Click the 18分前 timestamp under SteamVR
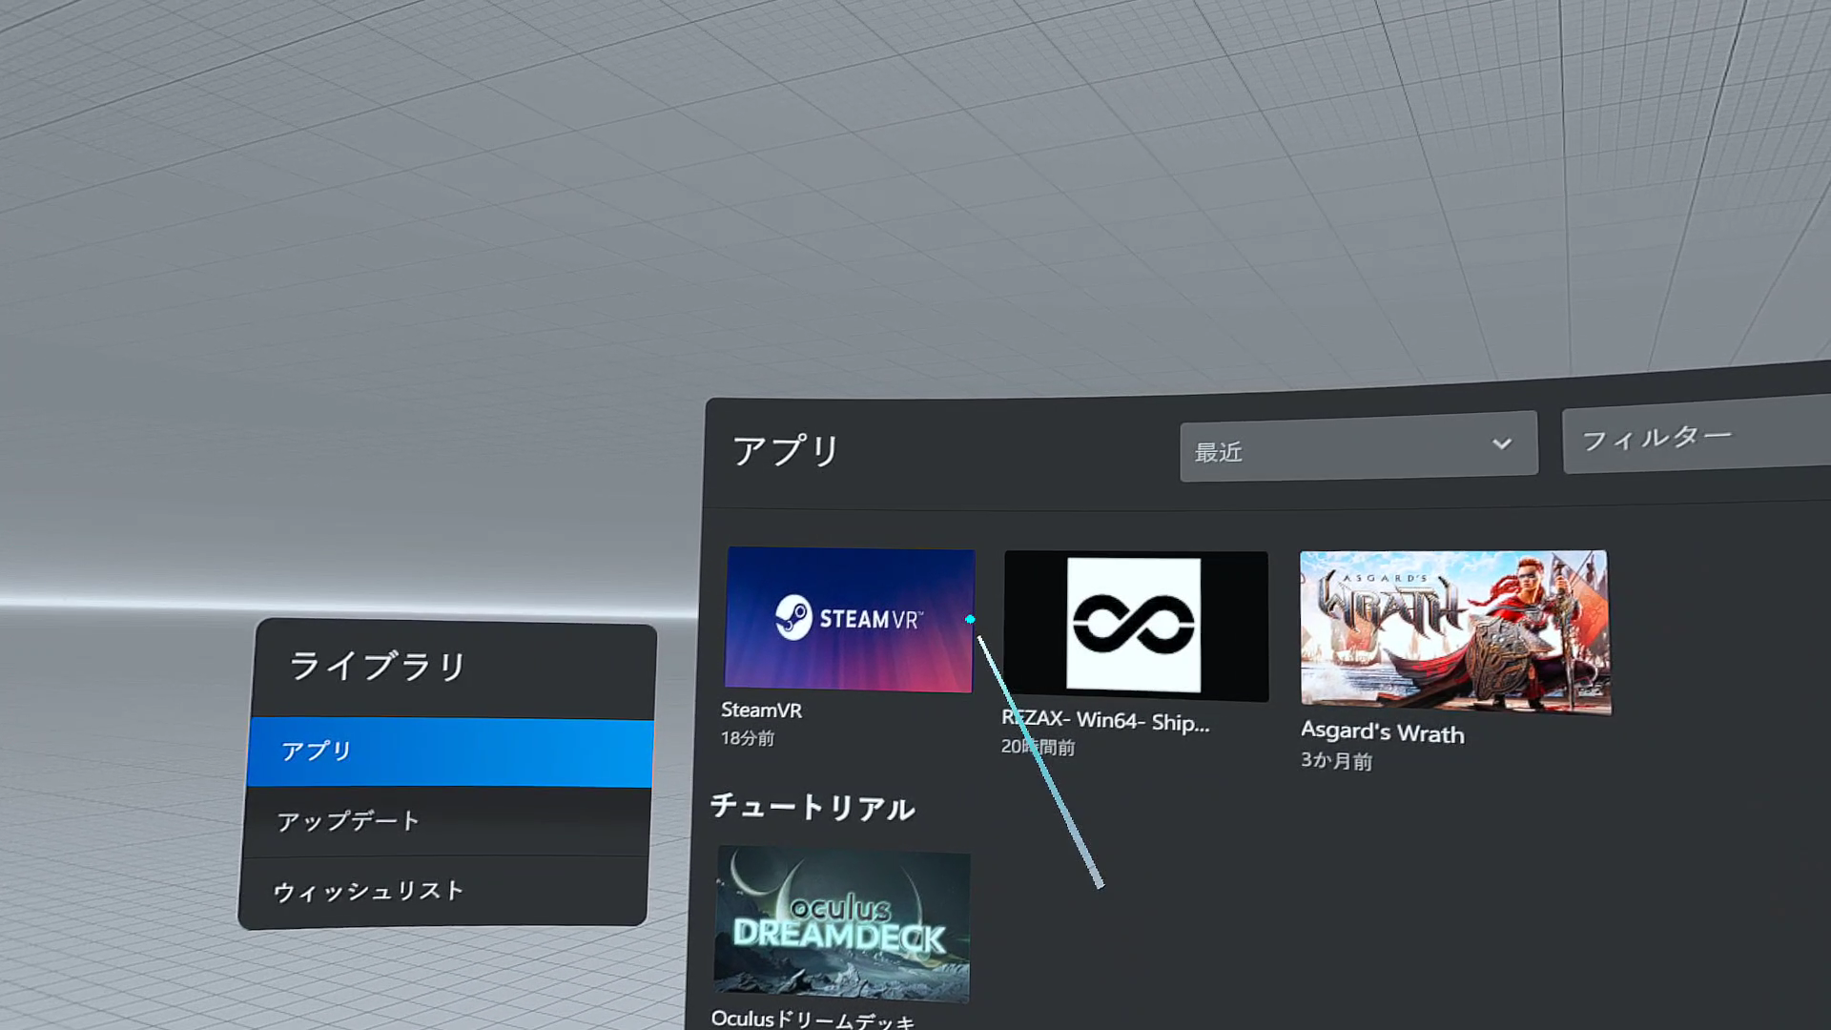The height and width of the screenshot is (1030, 1831). point(748,738)
